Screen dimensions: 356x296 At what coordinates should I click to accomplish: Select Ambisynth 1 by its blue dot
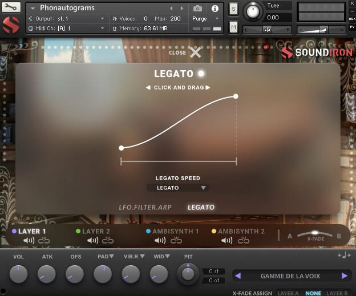148,232
